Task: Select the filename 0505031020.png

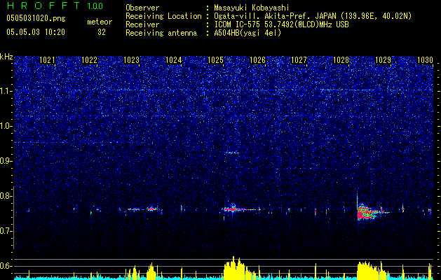Action: (x=36, y=19)
